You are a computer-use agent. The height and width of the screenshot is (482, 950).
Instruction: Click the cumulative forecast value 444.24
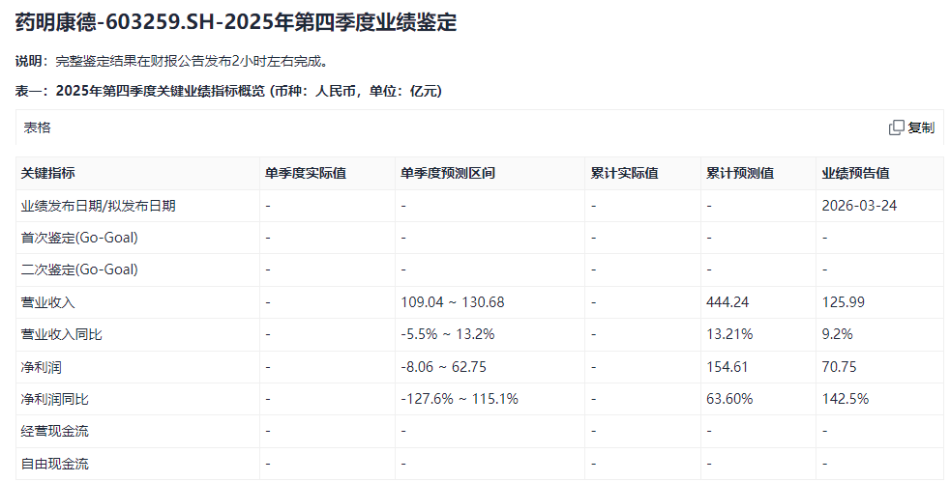(x=727, y=302)
